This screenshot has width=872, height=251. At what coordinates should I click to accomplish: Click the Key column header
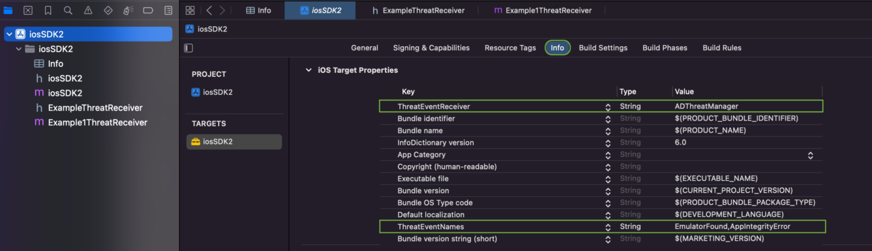pyautogui.click(x=408, y=92)
